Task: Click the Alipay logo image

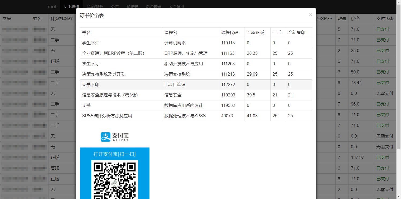Action: pos(115,137)
